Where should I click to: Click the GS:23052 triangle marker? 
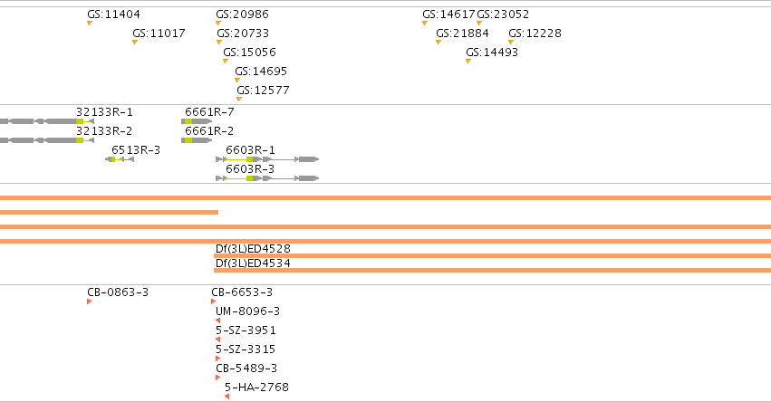point(479,24)
